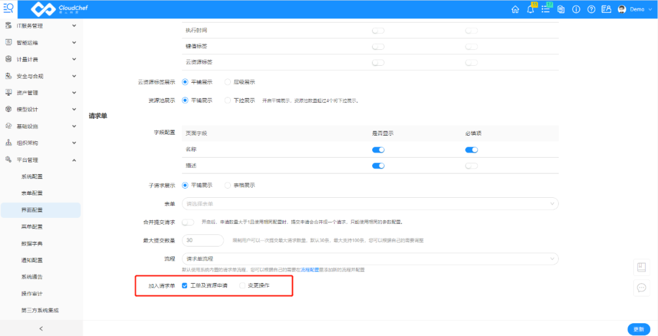658x336 pixels.
Task: Select 界面配置 in the sidebar
Action: click(41, 210)
